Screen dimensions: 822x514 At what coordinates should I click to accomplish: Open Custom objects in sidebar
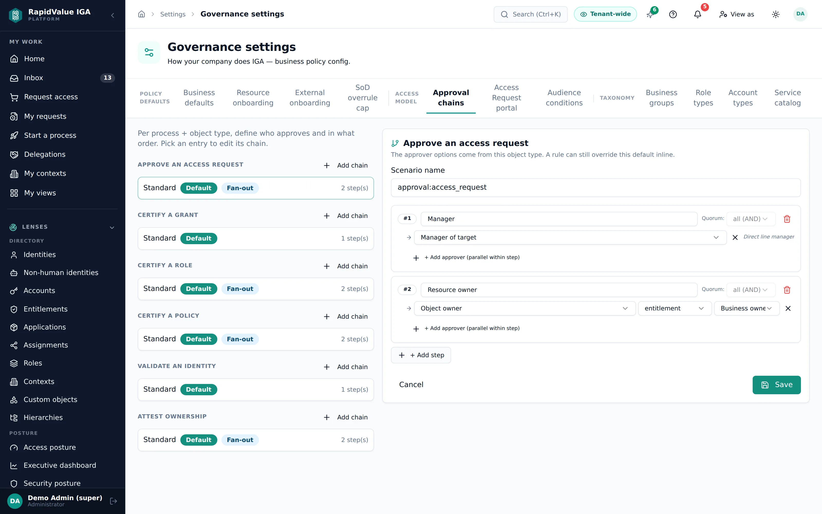coord(62,399)
